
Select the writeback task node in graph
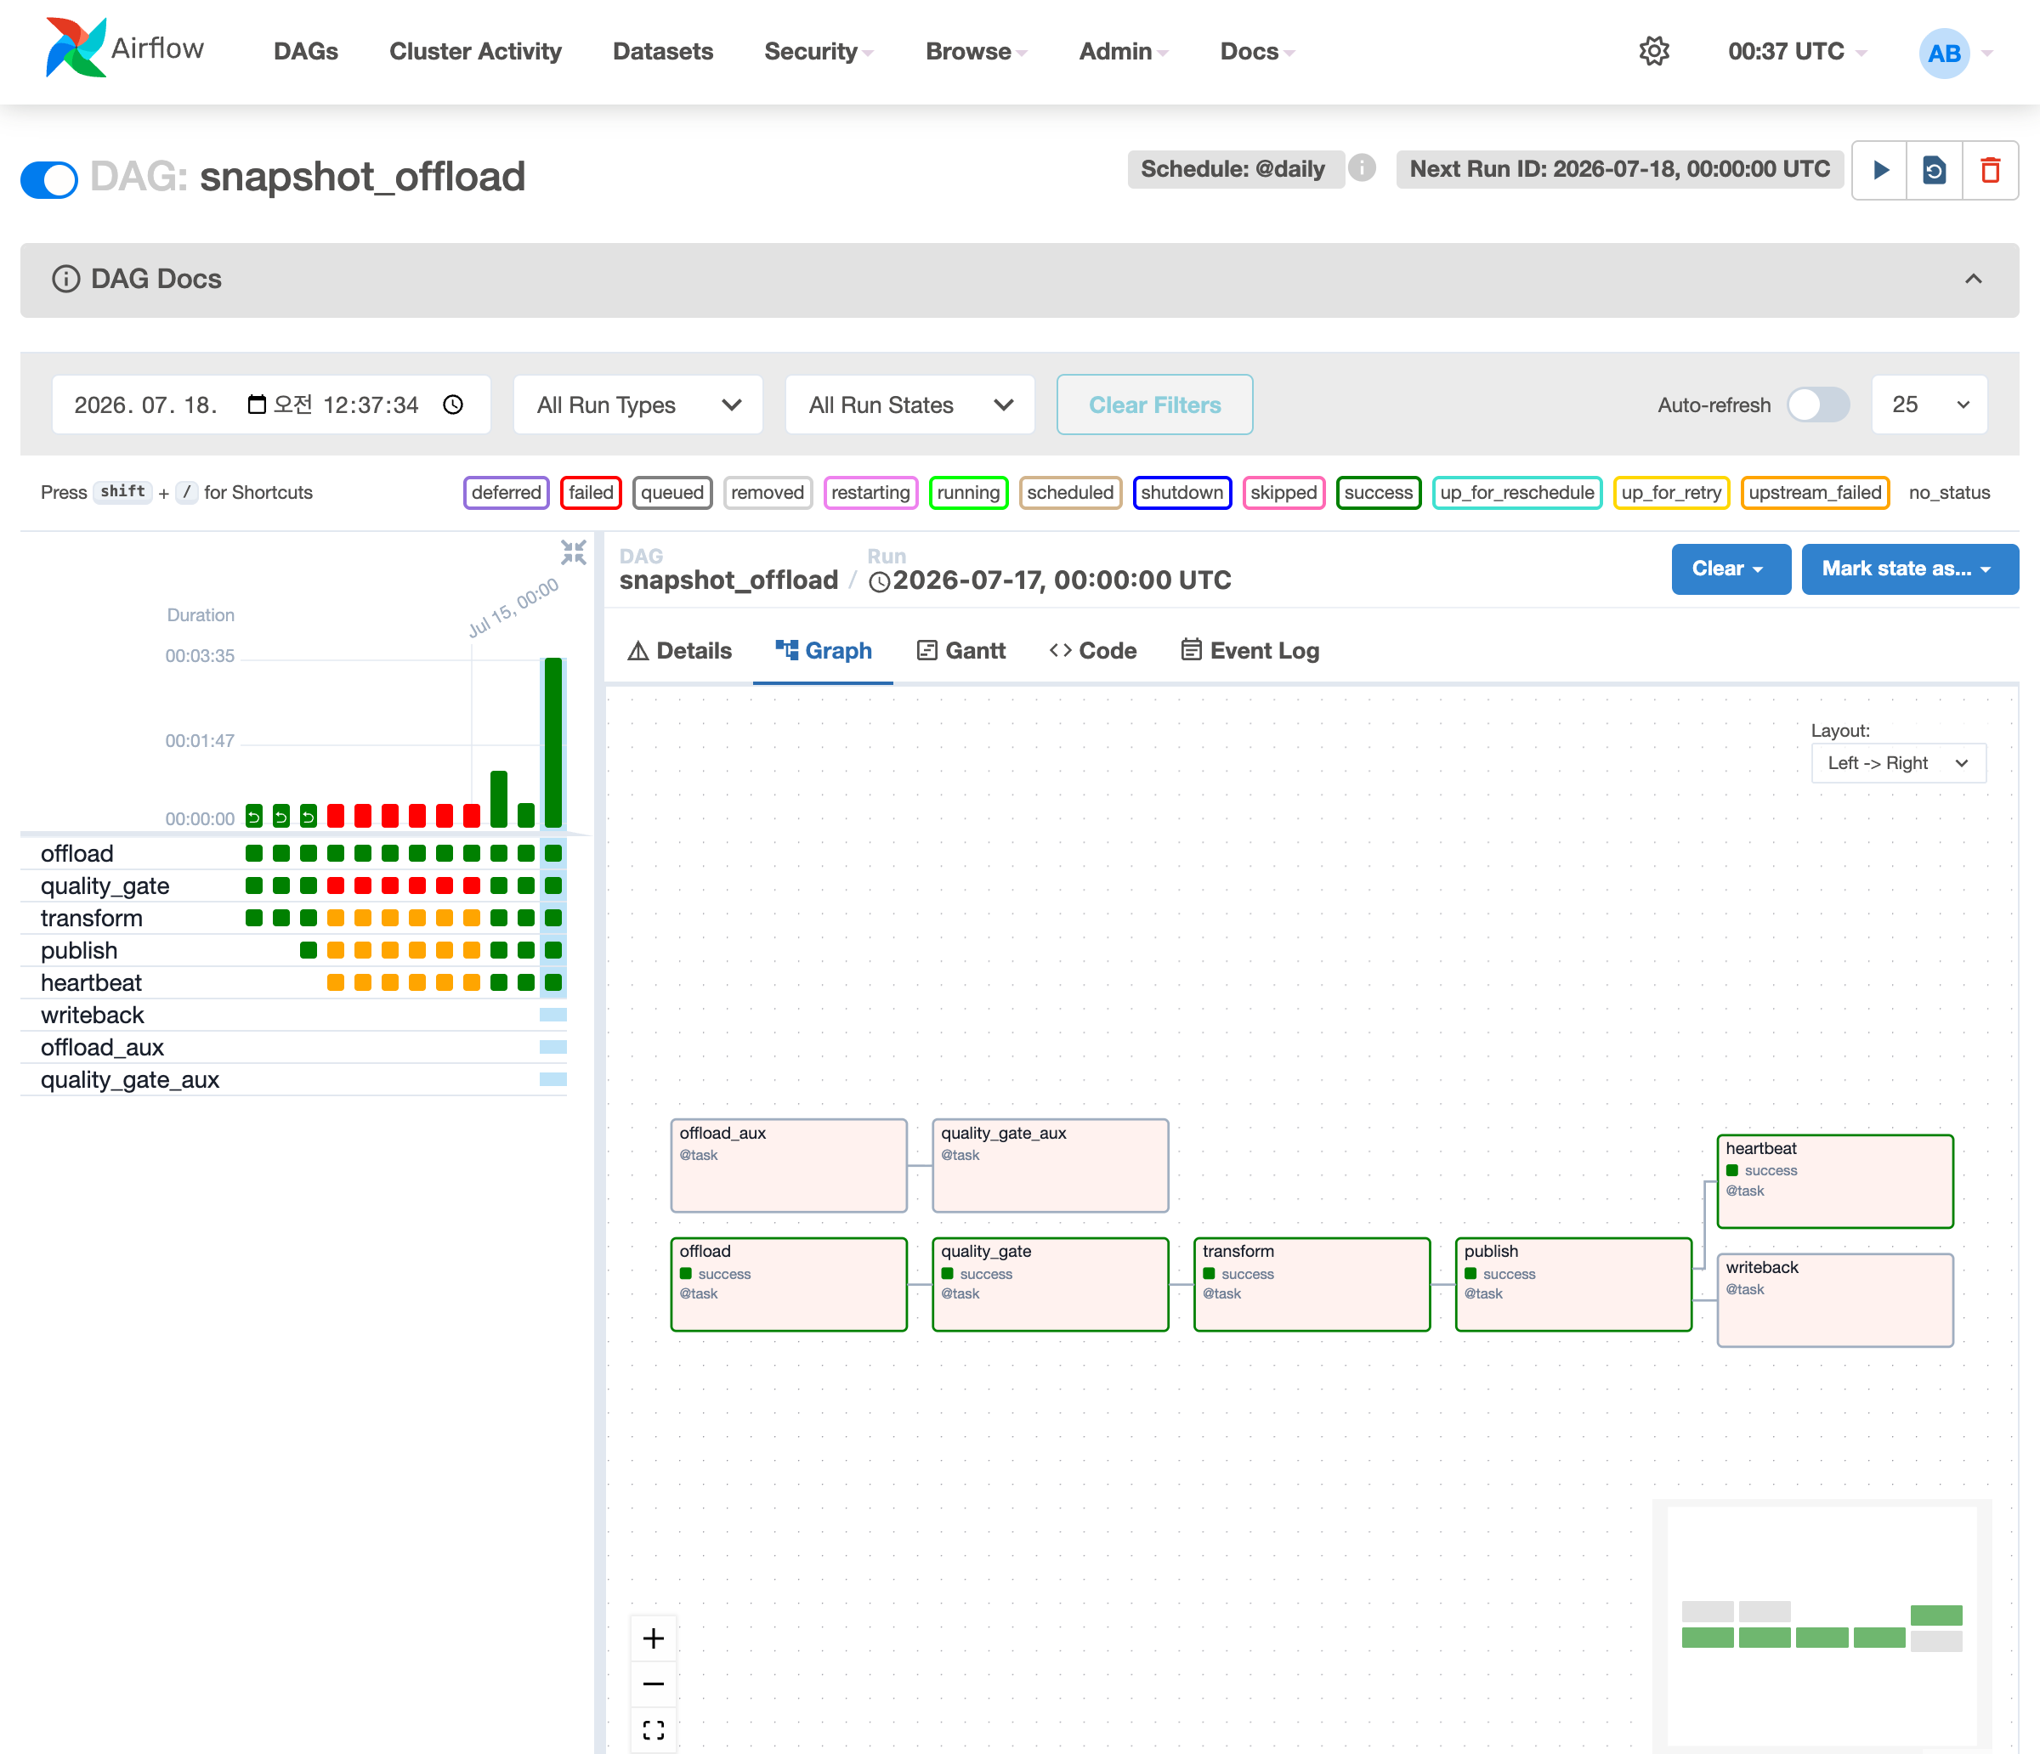click(1835, 1299)
